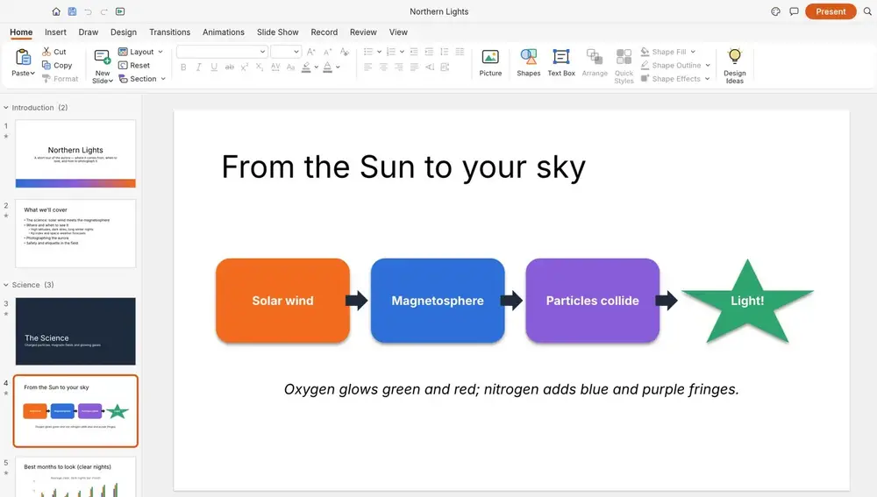The height and width of the screenshot is (497, 877).
Task: Open the font color swatch
Action: click(x=328, y=67)
